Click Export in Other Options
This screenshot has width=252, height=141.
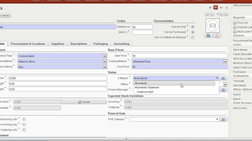237,99
